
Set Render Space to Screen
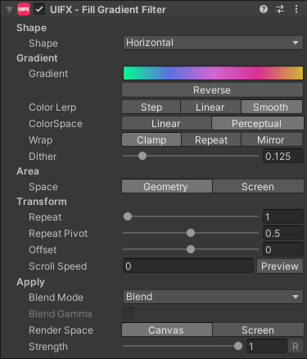pyautogui.click(x=258, y=329)
